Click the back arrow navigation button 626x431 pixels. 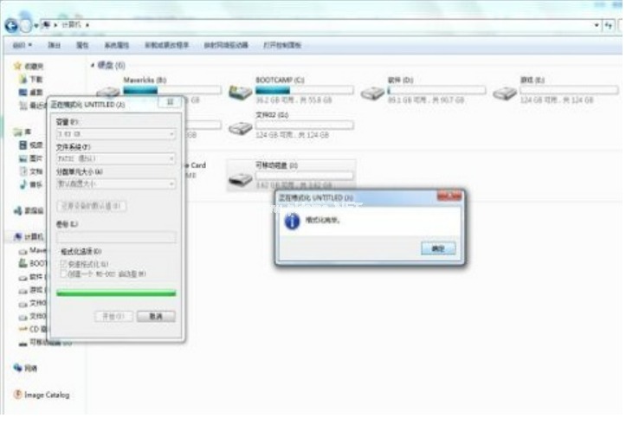click(x=12, y=26)
